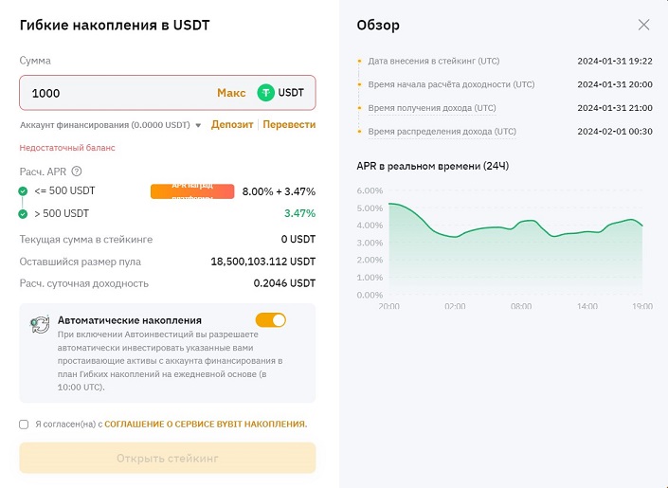Click the 2024-01-31 20:00 timestamp
Viewport: 668px width, 488px height.
pyautogui.click(x=615, y=84)
